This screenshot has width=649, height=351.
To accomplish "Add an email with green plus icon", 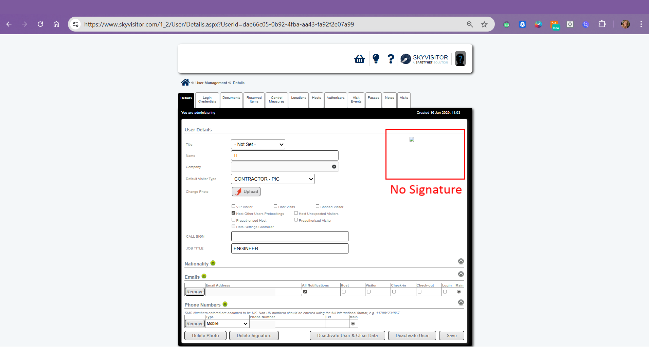I will [x=204, y=276].
